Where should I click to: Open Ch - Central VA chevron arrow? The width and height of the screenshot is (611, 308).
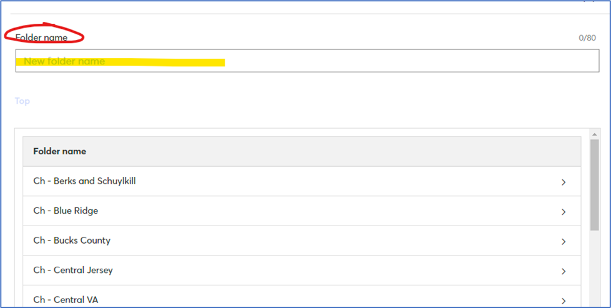coord(563,301)
